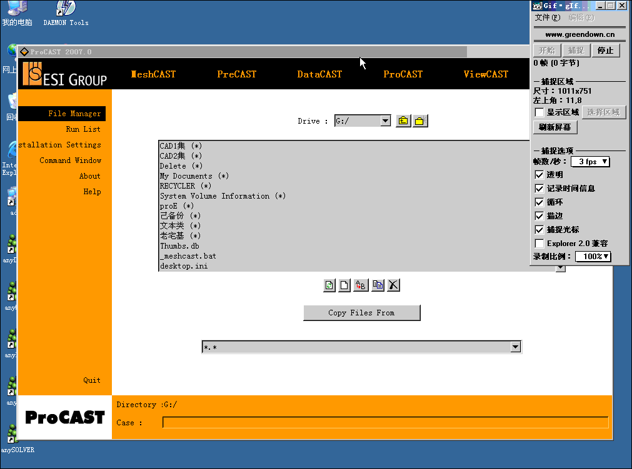
Task: Click the 刷新屏幕 button
Action: (555, 127)
